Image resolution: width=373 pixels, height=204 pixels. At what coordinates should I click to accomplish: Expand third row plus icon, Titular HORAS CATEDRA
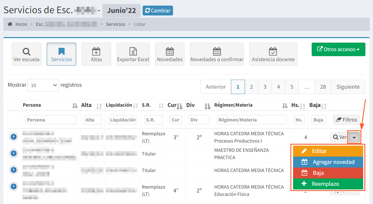click(14, 170)
